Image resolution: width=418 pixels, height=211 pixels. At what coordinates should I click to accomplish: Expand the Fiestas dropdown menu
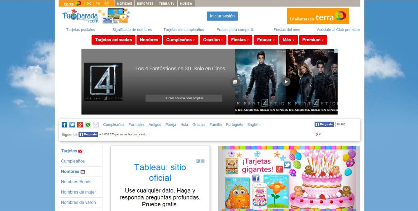tap(240, 40)
